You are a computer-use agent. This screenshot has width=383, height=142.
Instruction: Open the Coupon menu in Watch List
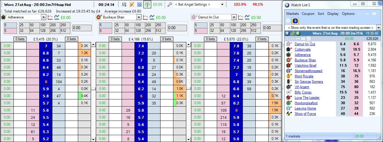[x=308, y=14]
